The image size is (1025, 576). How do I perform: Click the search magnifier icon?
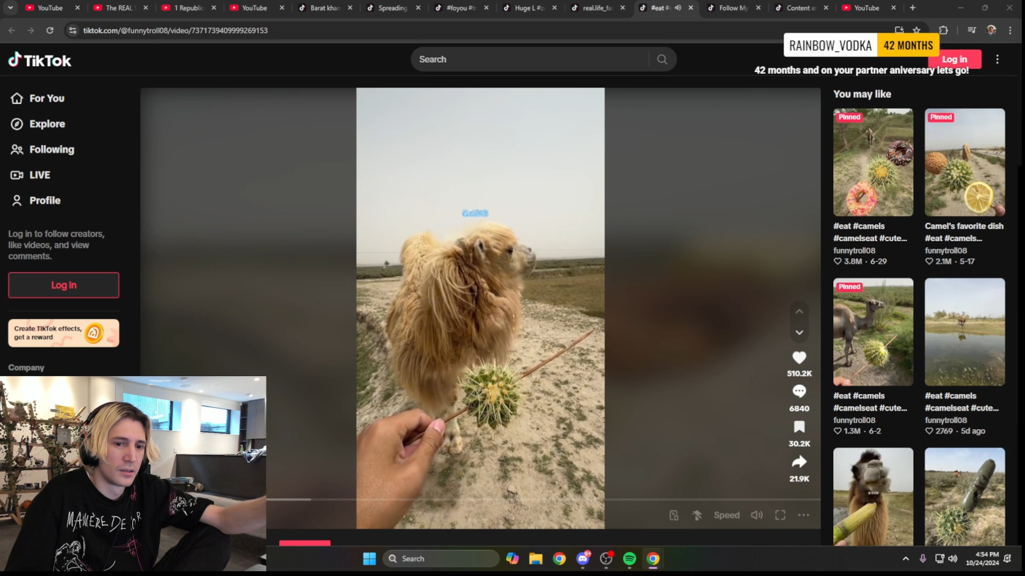[661, 59]
